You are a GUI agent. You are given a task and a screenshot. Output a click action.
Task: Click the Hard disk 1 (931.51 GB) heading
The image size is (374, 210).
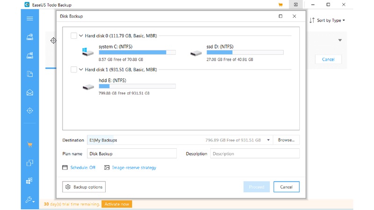pyautogui.click(x=121, y=70)
